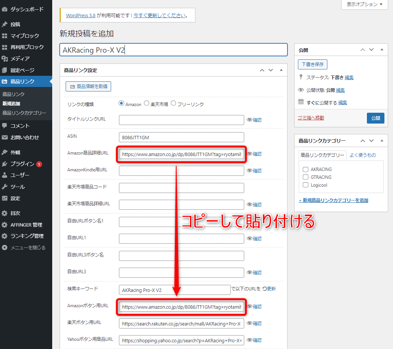393x349 pixels.
Task: Open the 表示オプション dropdown
Action: pos(364,4)
